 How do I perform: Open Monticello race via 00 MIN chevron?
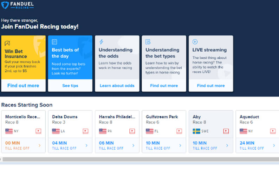click(x=39, y=145)
